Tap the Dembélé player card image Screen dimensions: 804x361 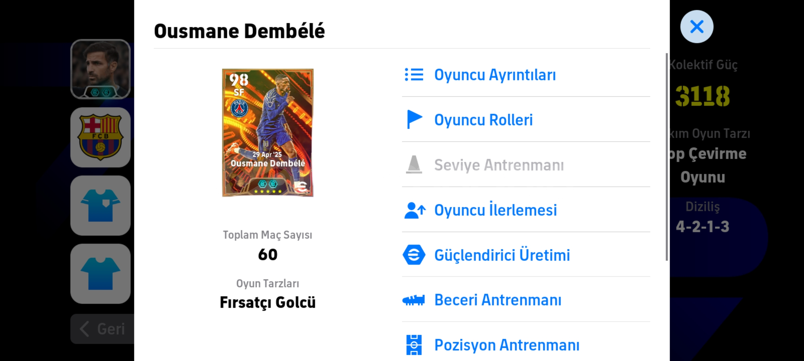pyautogui.click(x=268, y=133)
